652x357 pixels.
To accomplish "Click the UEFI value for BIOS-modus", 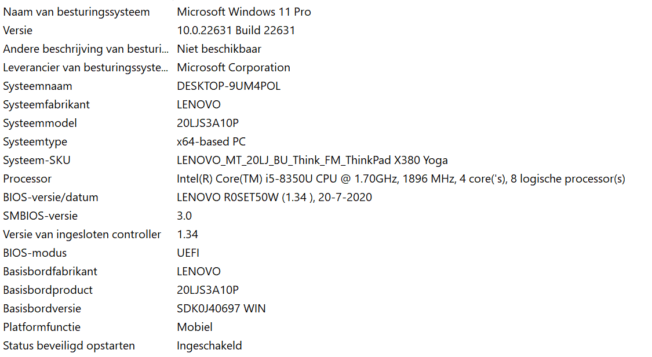I will pos(188,253).
